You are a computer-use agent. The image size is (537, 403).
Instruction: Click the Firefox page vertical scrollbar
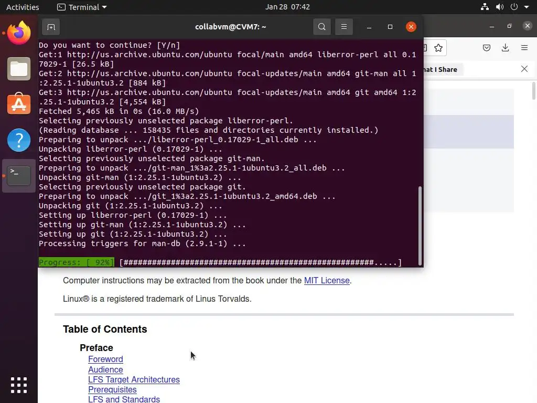pos(533,91)
